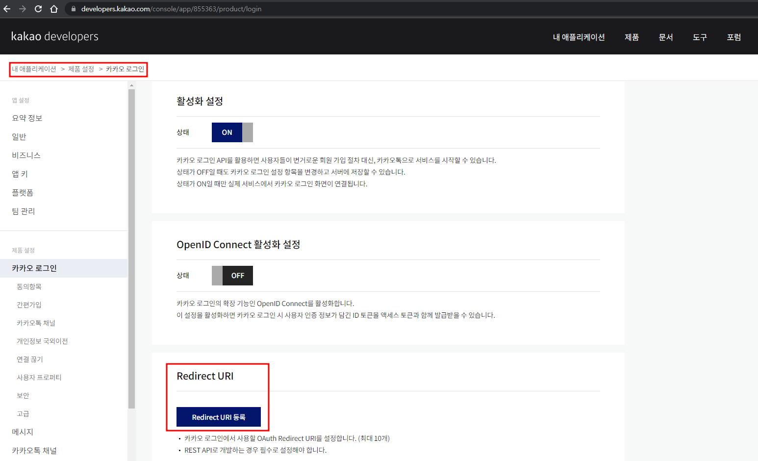The width and height of the screenshot is (758, 461).
Task: Click the padlock site info icon
Action: click(74, 9)
